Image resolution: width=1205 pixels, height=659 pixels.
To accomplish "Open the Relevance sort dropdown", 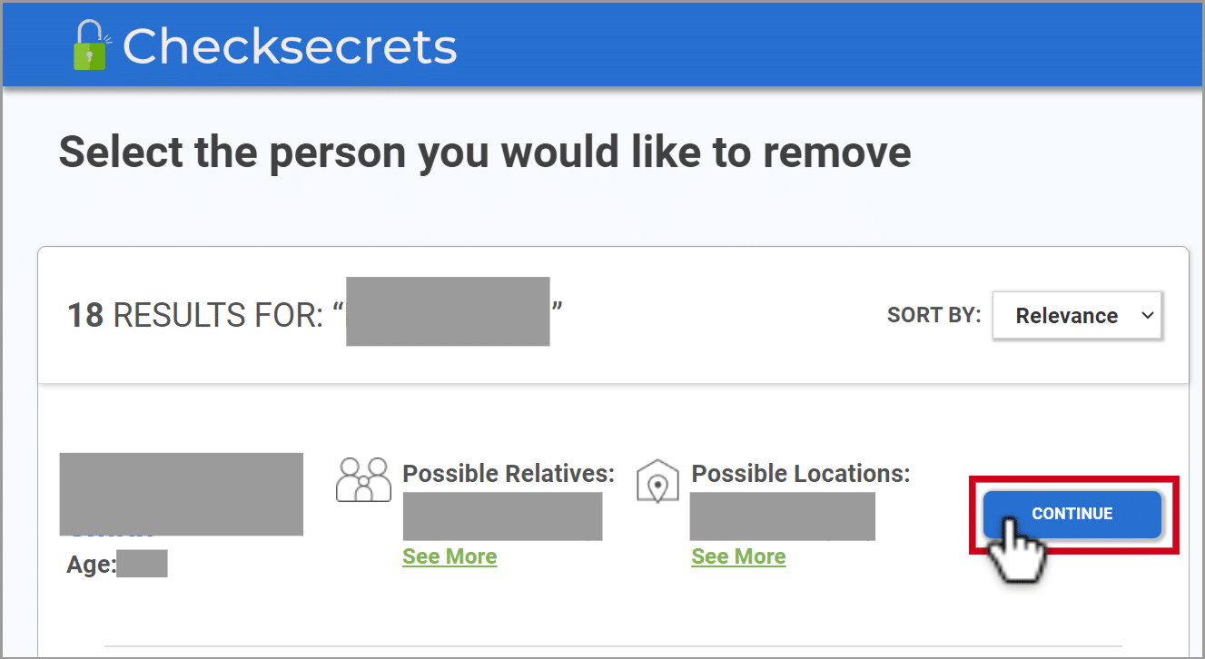I will click(1077, 316).
